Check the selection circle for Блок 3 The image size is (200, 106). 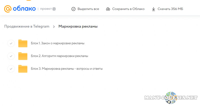pos(11,69)
